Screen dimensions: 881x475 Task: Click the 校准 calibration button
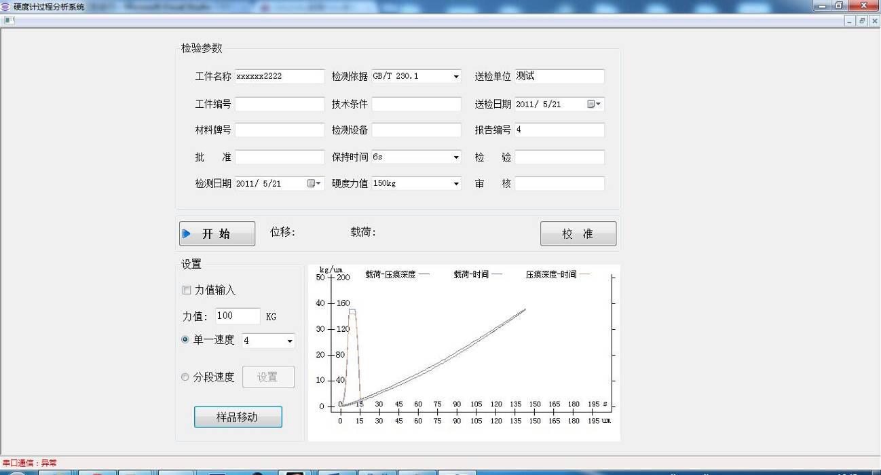coord(578,234)
